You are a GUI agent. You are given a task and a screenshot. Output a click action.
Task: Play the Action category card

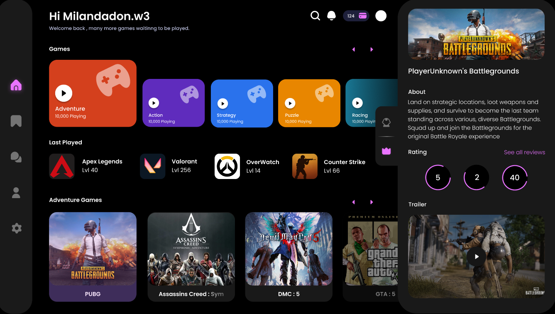154,103
